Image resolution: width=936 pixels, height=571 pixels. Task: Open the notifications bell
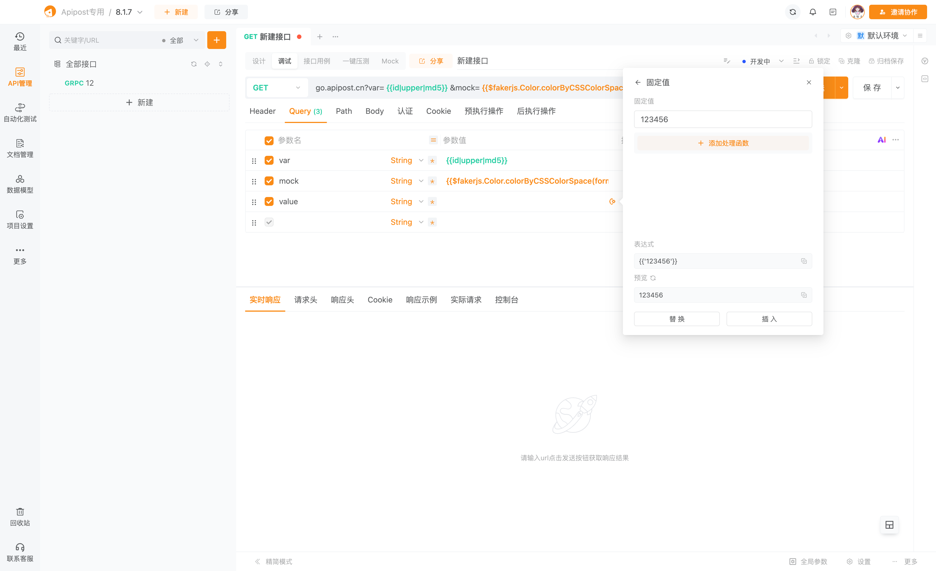click(813, 12)
